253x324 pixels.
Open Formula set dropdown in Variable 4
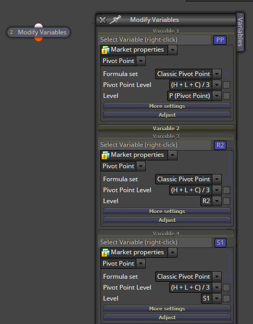pos(217,277)
